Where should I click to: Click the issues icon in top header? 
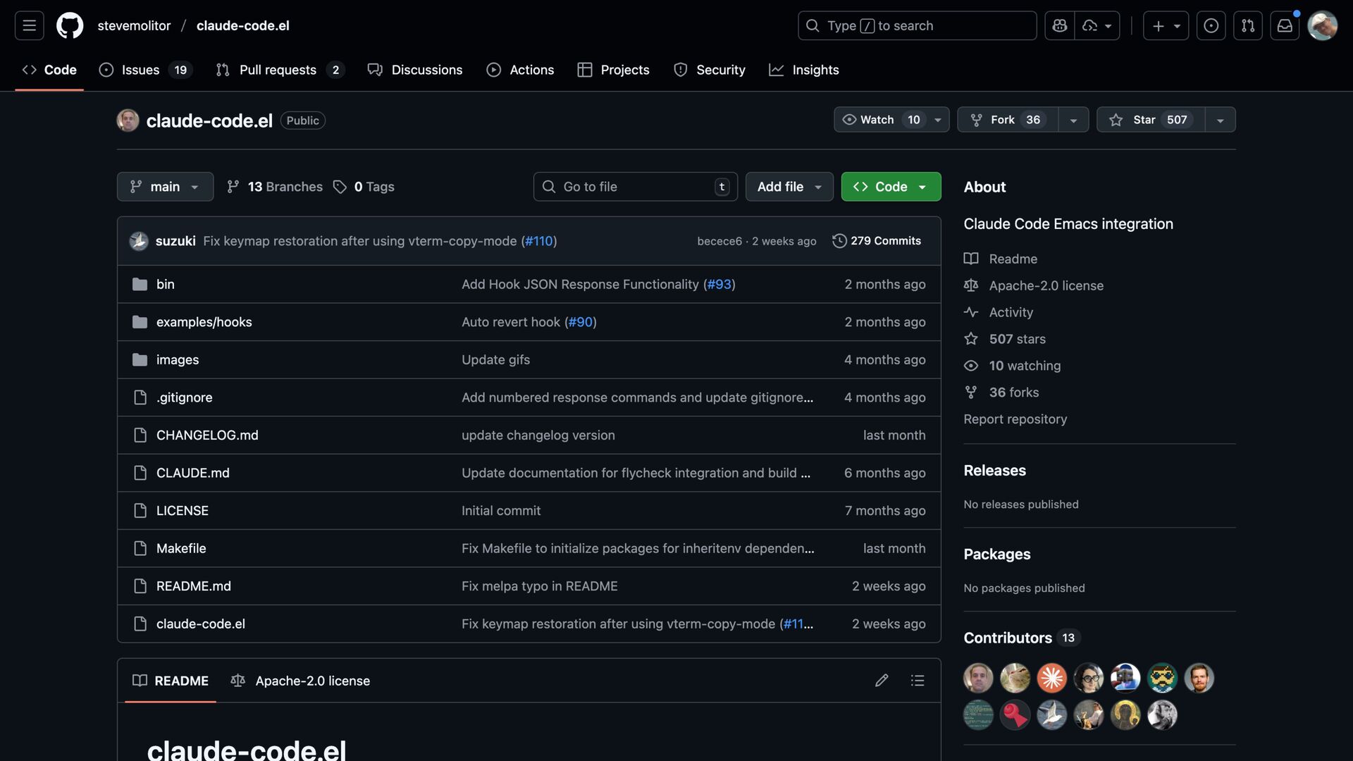tap(1211, 25)
